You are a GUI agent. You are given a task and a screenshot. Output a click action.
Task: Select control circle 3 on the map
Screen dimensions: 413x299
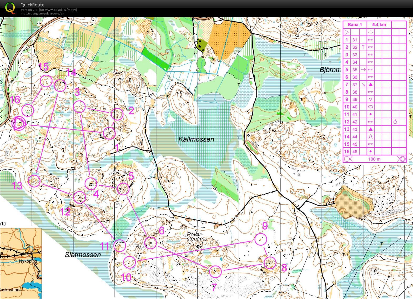(79, 107)
